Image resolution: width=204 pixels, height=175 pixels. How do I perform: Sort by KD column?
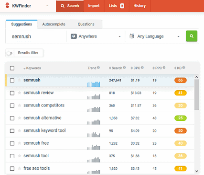coord(178,68)
